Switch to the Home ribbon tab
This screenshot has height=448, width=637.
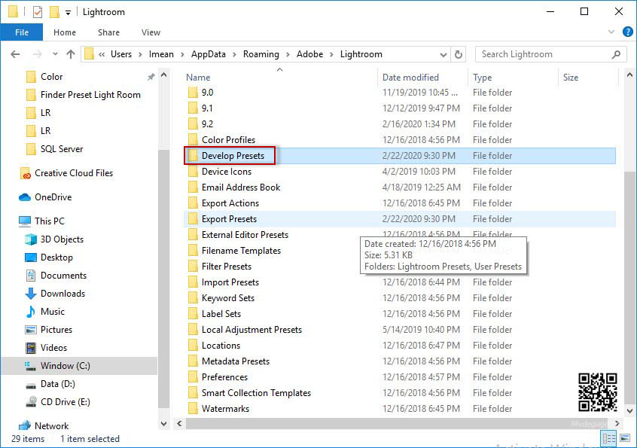(65, 32)
